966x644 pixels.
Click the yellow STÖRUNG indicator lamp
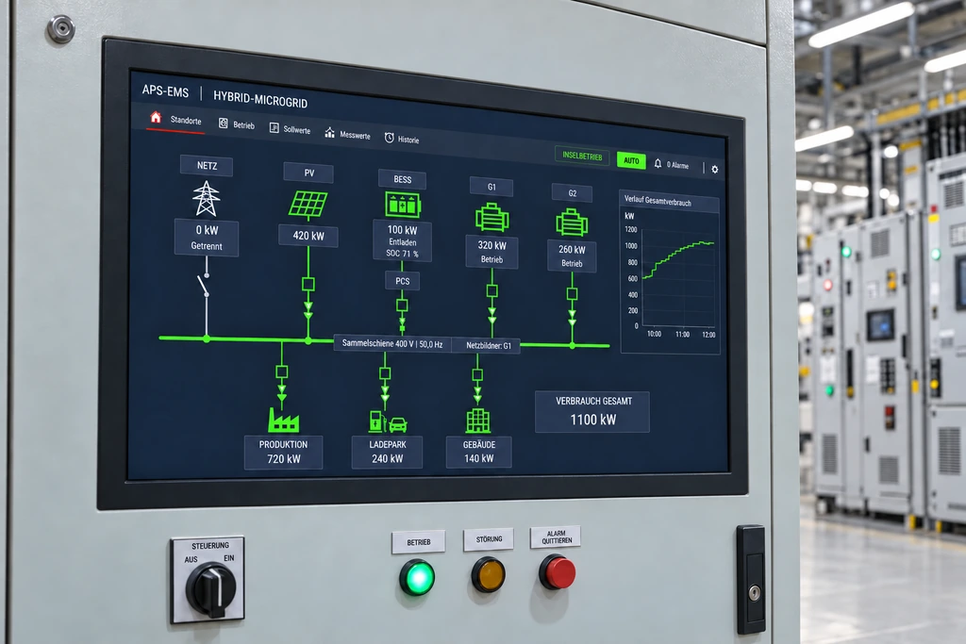click(x=488, y=574)
